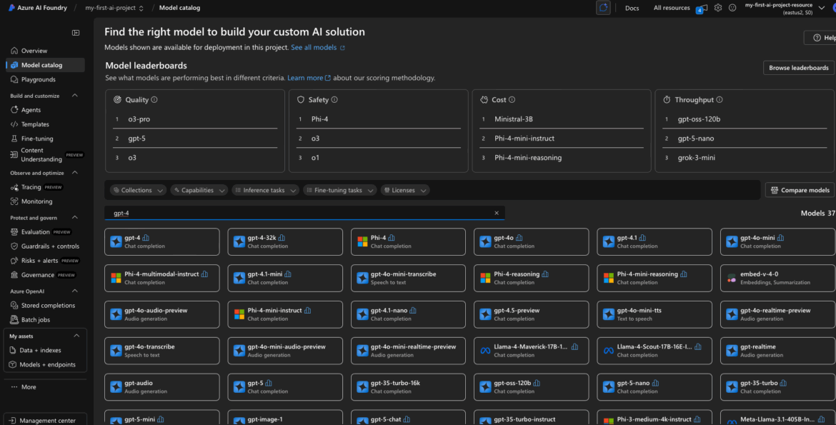This screenshot has width=836, height=425.
Task: Open the See all models link
Action: coord(317,48)
